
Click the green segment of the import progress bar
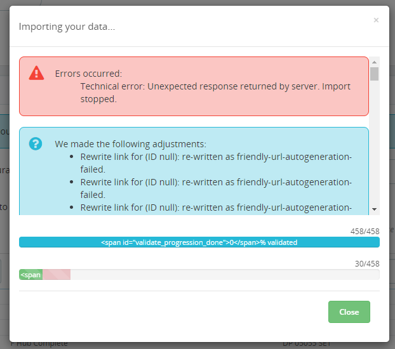point(30,275)
